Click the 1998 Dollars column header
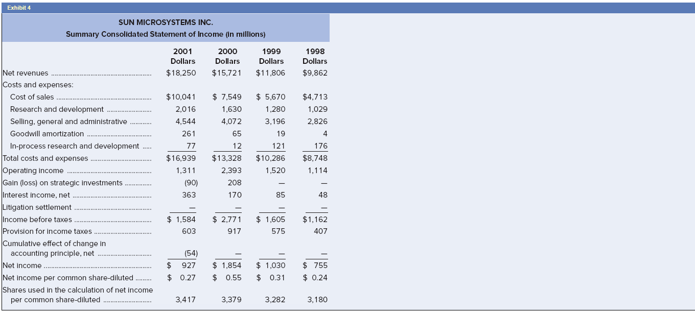The height and width of the screenshot is (313, 695). [315, 56]
